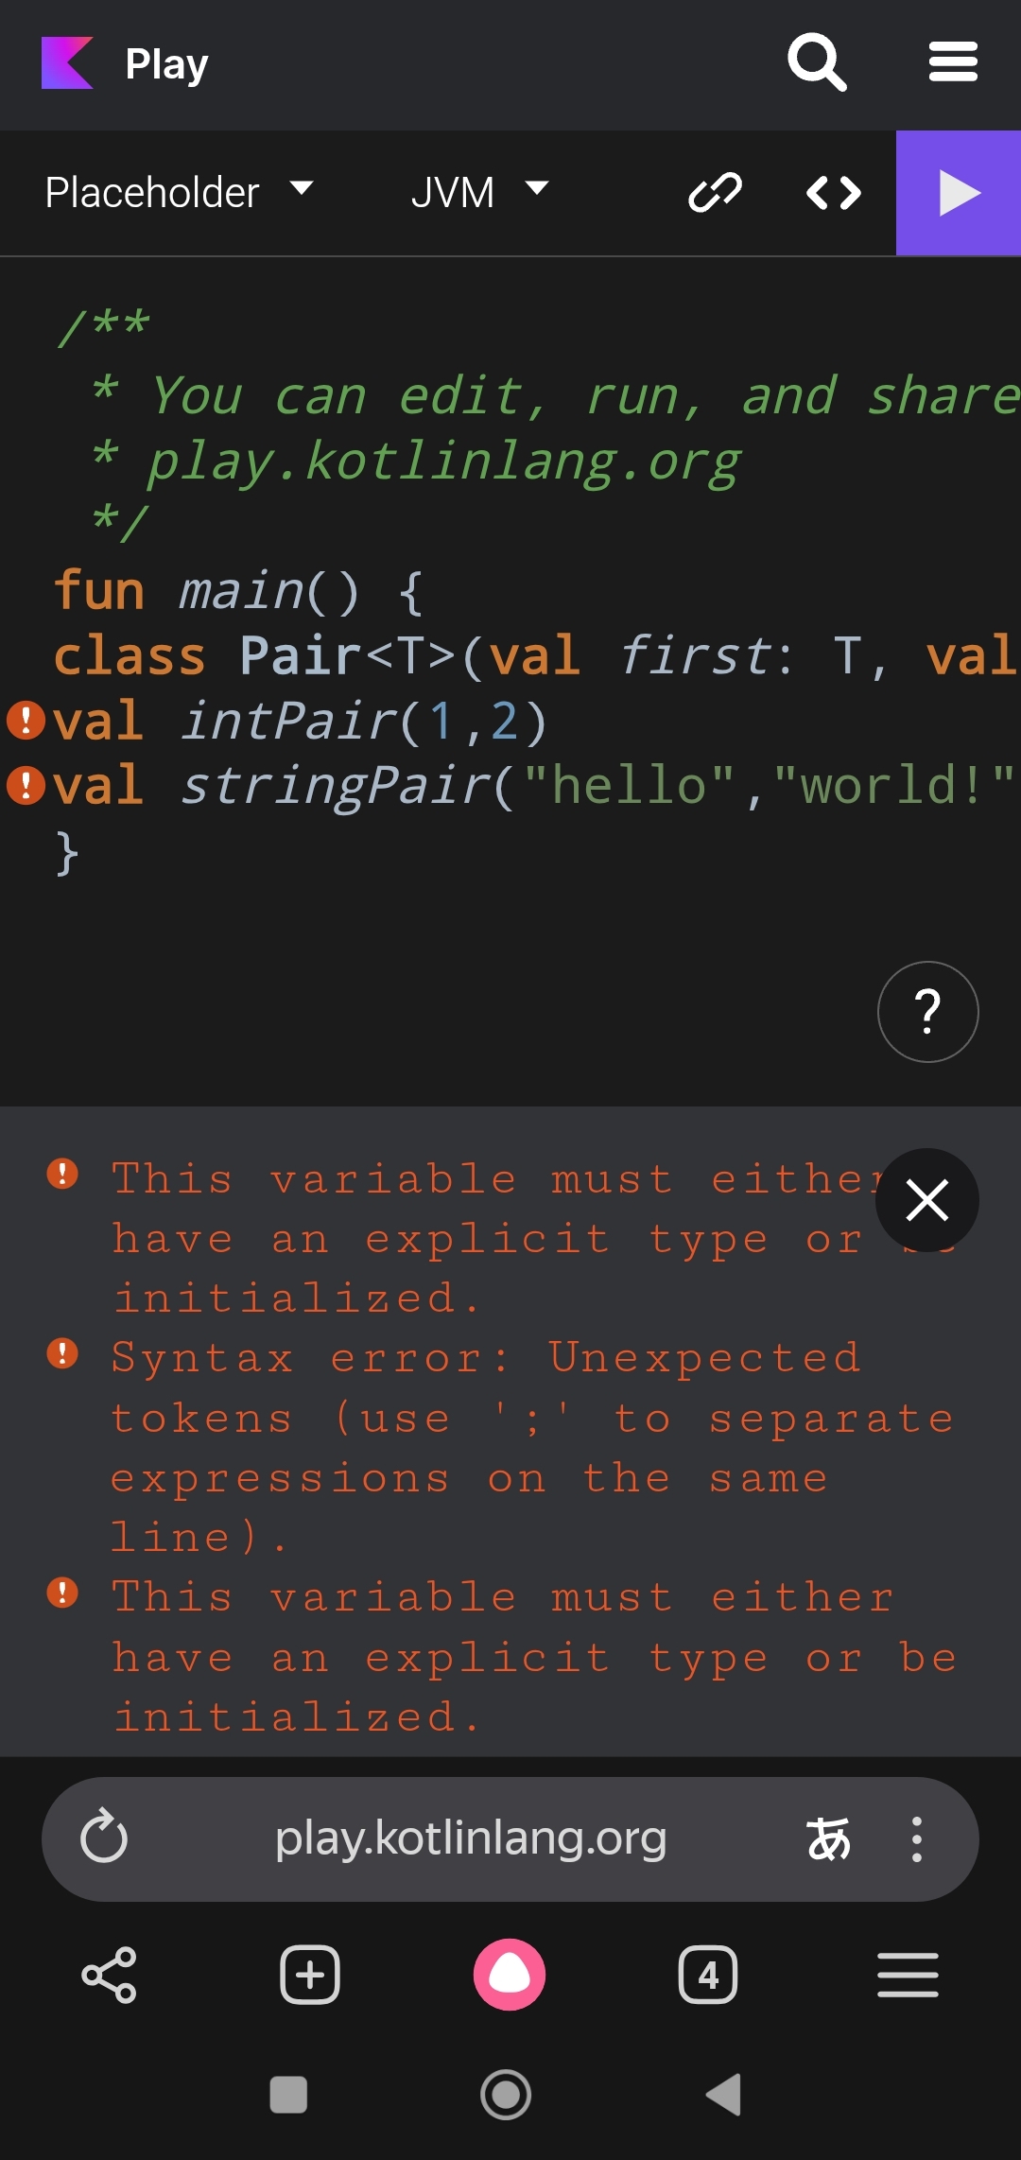Reload the page with the refresh icon
This screenshot has height=2160, width=1021.
(104, 1838)
